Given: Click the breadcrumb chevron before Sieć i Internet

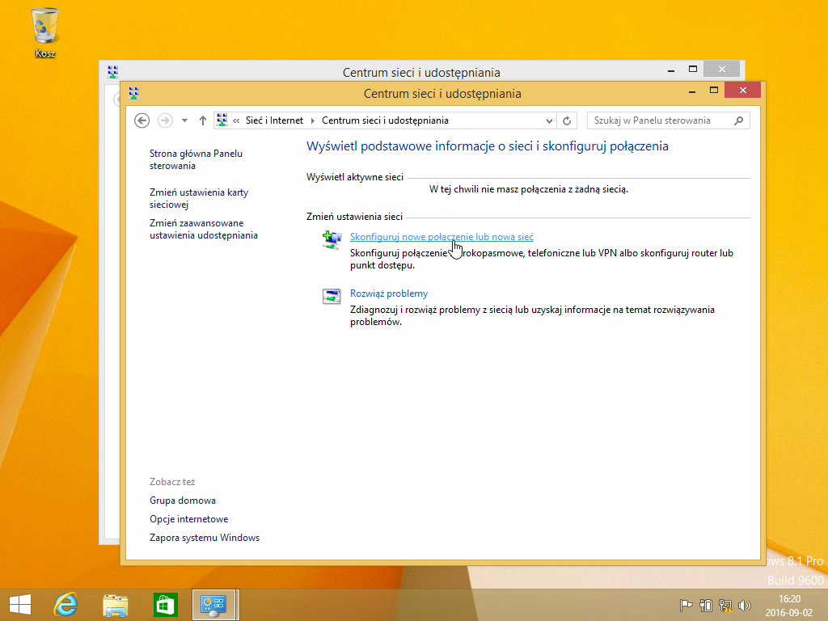Looking at the screenshot, I should 236,120.
